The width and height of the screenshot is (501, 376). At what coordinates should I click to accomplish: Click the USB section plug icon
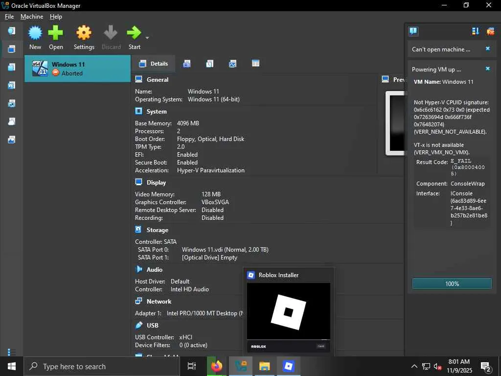click(x=138, y=325)
